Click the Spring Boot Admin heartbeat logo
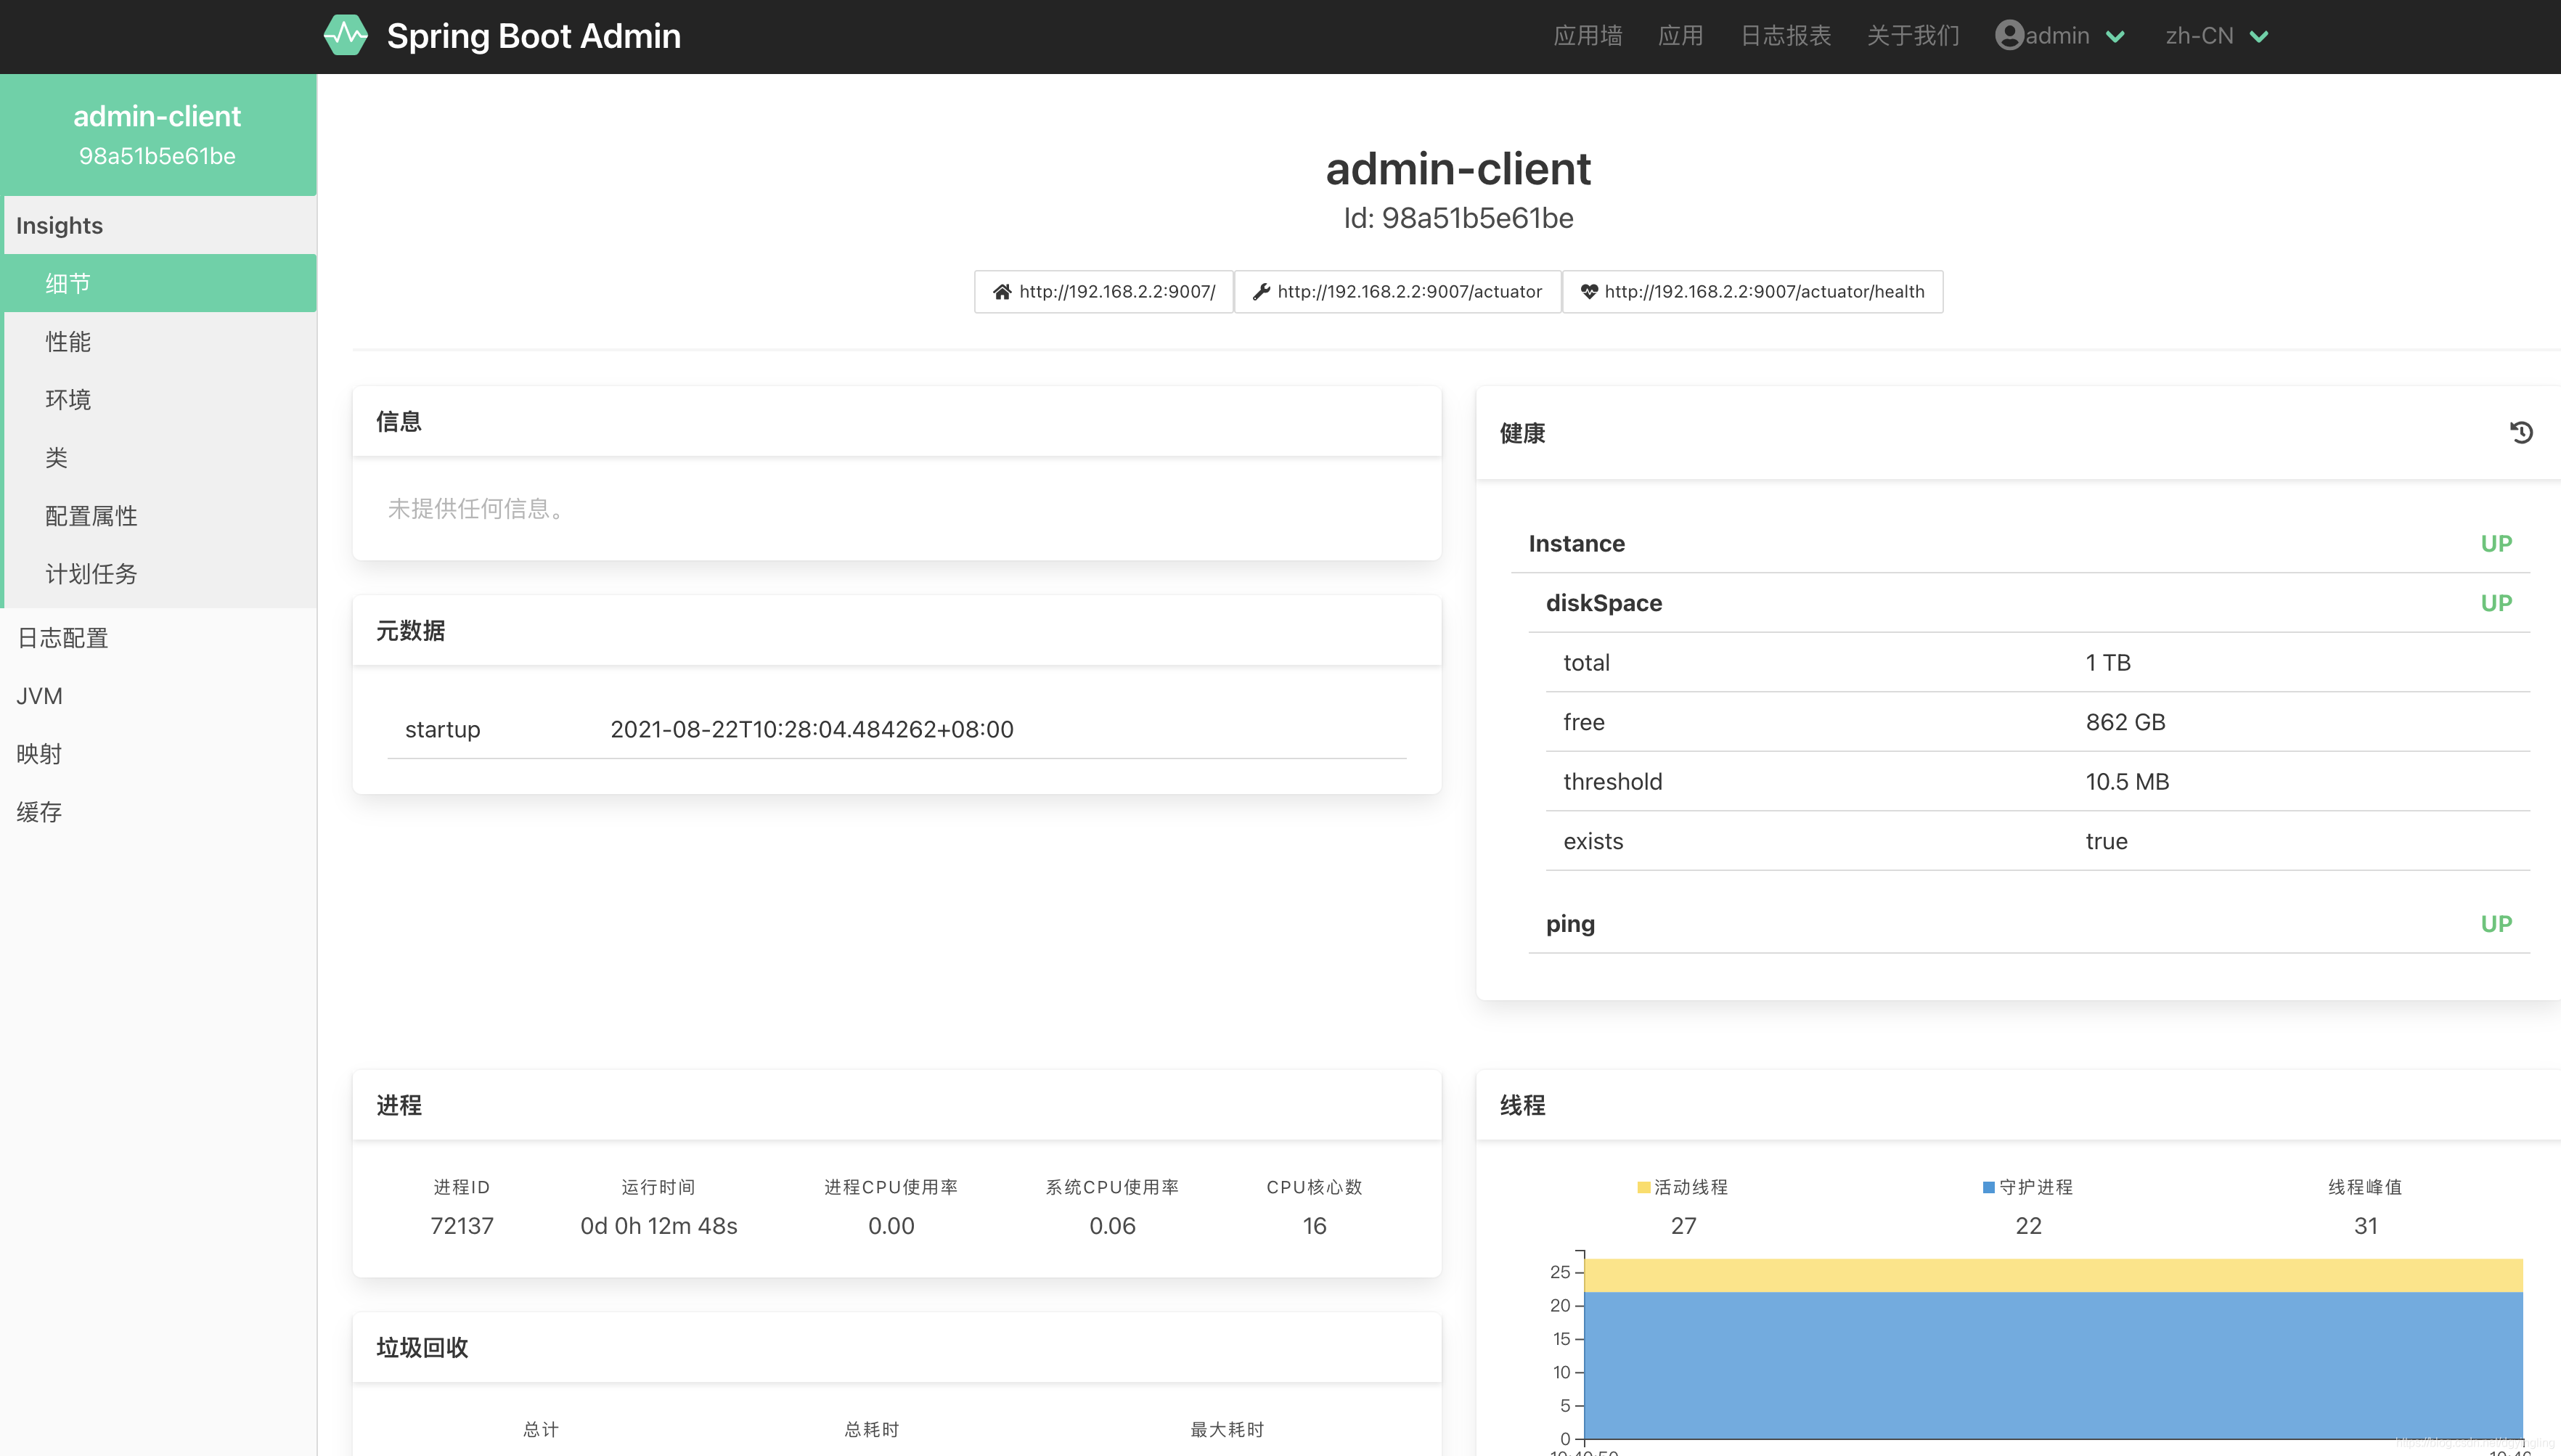 tap(346, 36)
